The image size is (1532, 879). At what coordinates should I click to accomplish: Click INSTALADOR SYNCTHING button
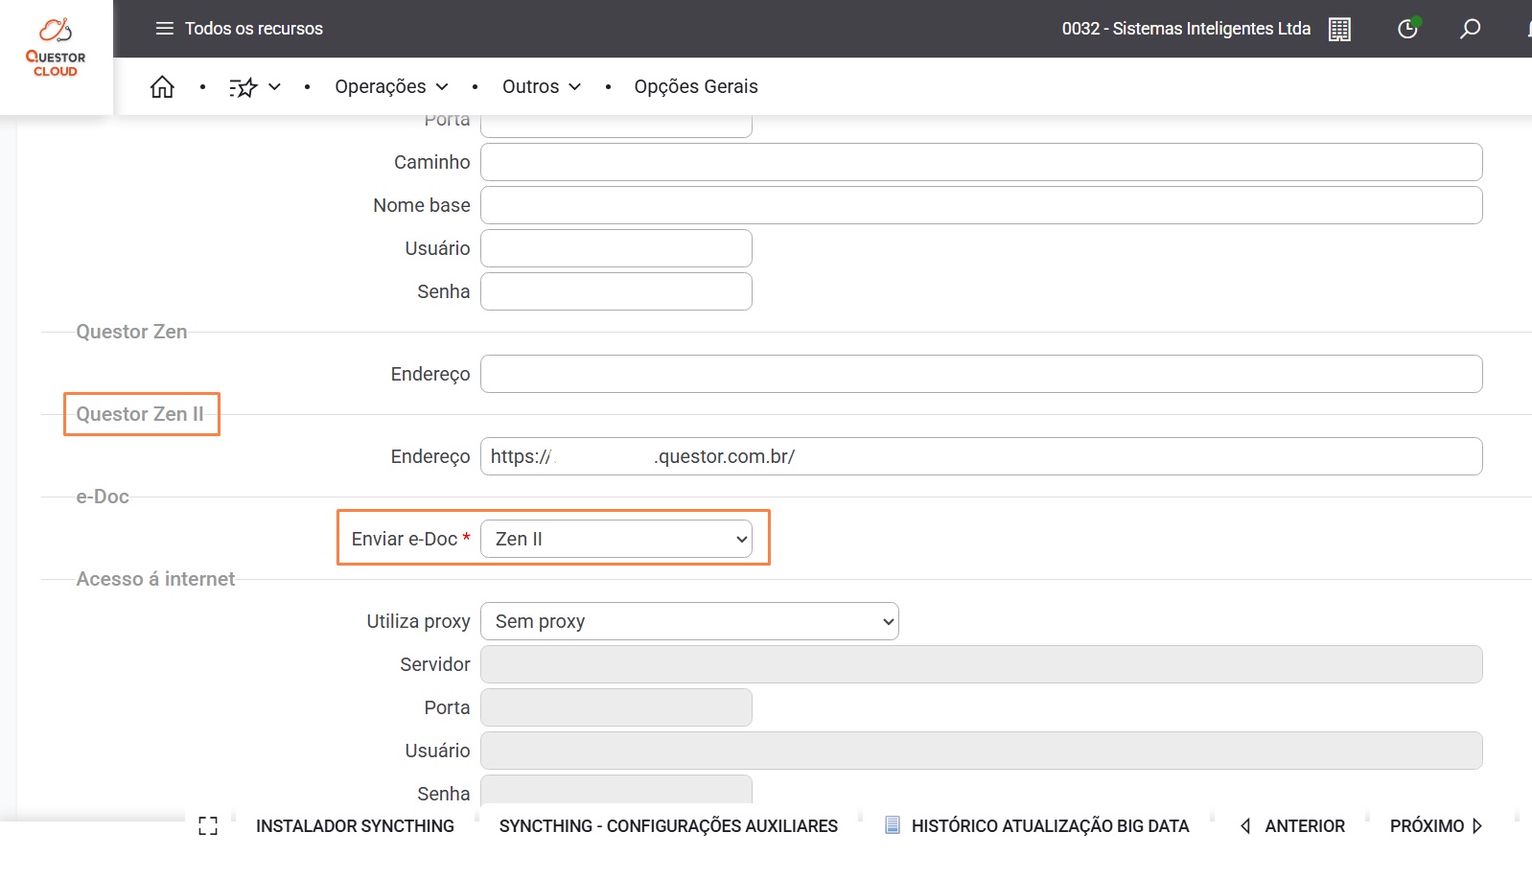point(355,826)
